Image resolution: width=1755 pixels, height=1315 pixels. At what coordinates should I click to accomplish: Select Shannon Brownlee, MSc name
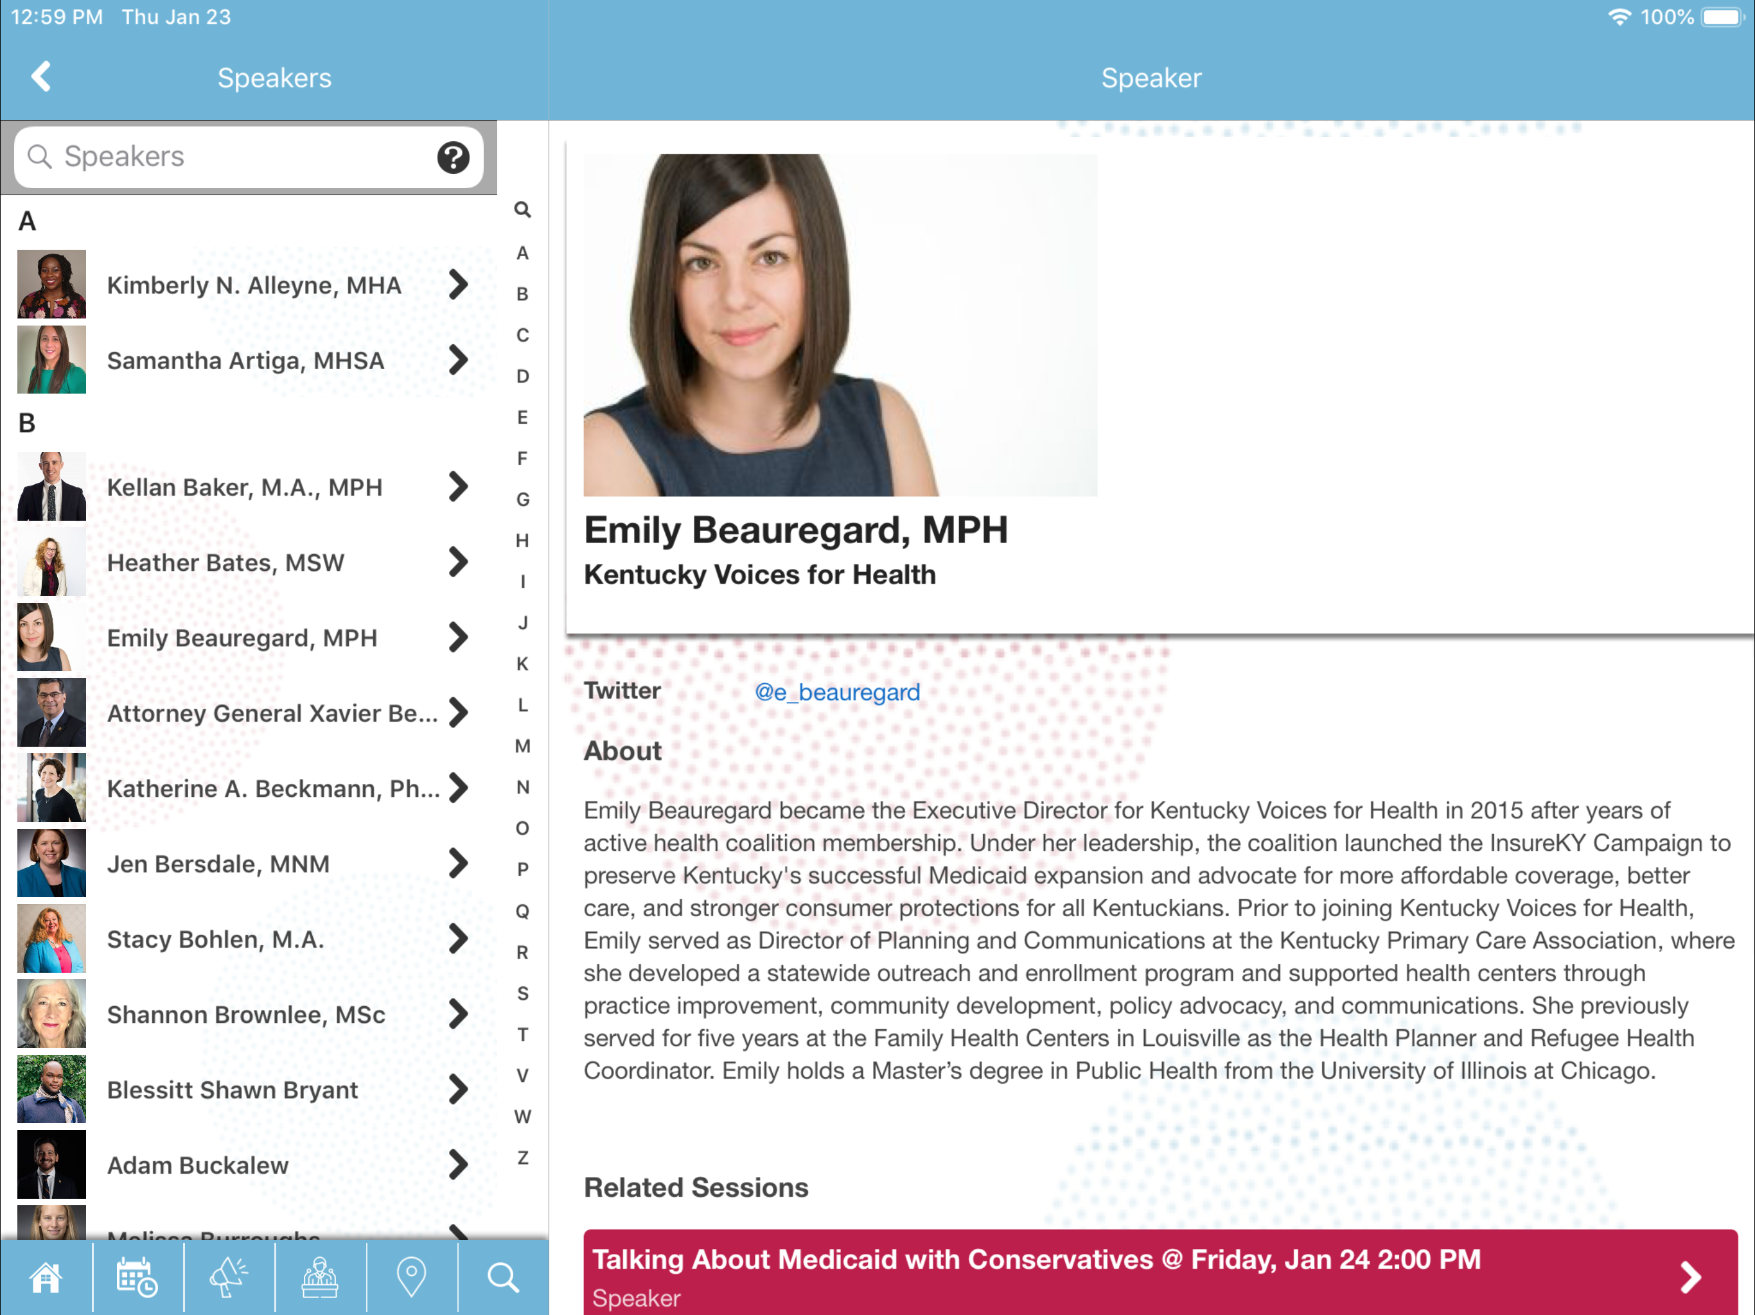[246, 1015]
